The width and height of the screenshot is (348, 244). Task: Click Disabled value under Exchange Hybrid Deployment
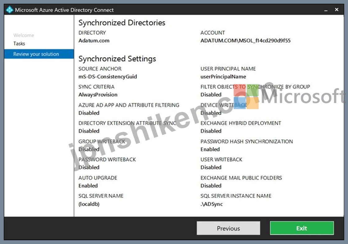(211, 131)
